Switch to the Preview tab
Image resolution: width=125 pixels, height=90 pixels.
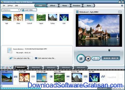(76, 5)
